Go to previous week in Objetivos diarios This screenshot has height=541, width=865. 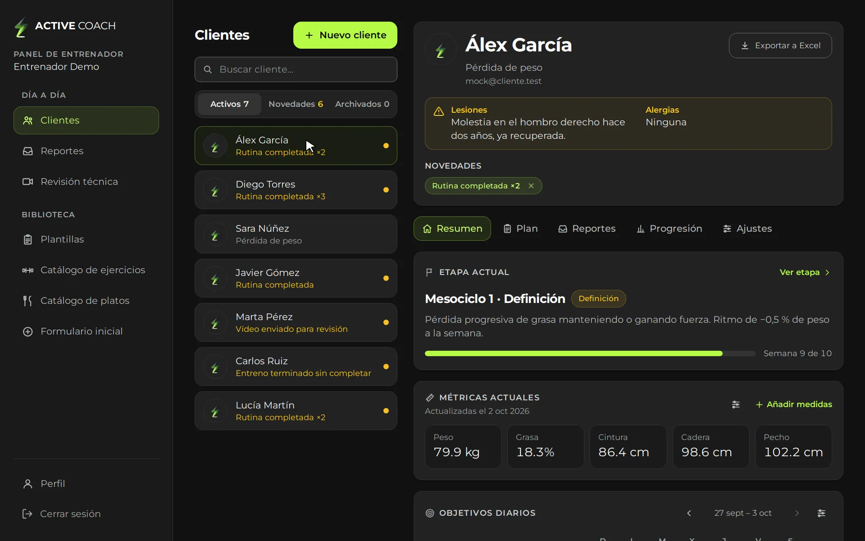pos(689,513)
